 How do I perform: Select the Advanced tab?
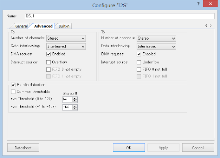[43, 26]
